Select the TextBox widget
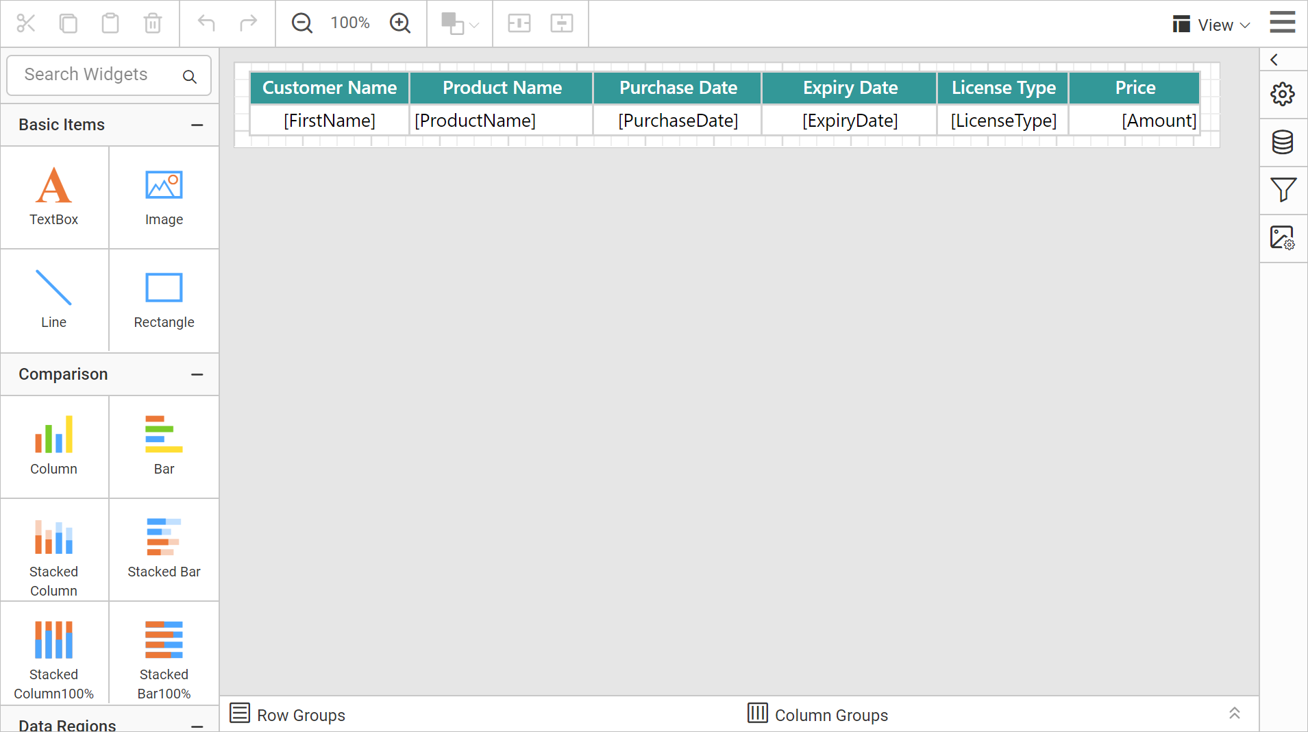The width and height of the screenshot is (1308, 732). pos(54,197)
